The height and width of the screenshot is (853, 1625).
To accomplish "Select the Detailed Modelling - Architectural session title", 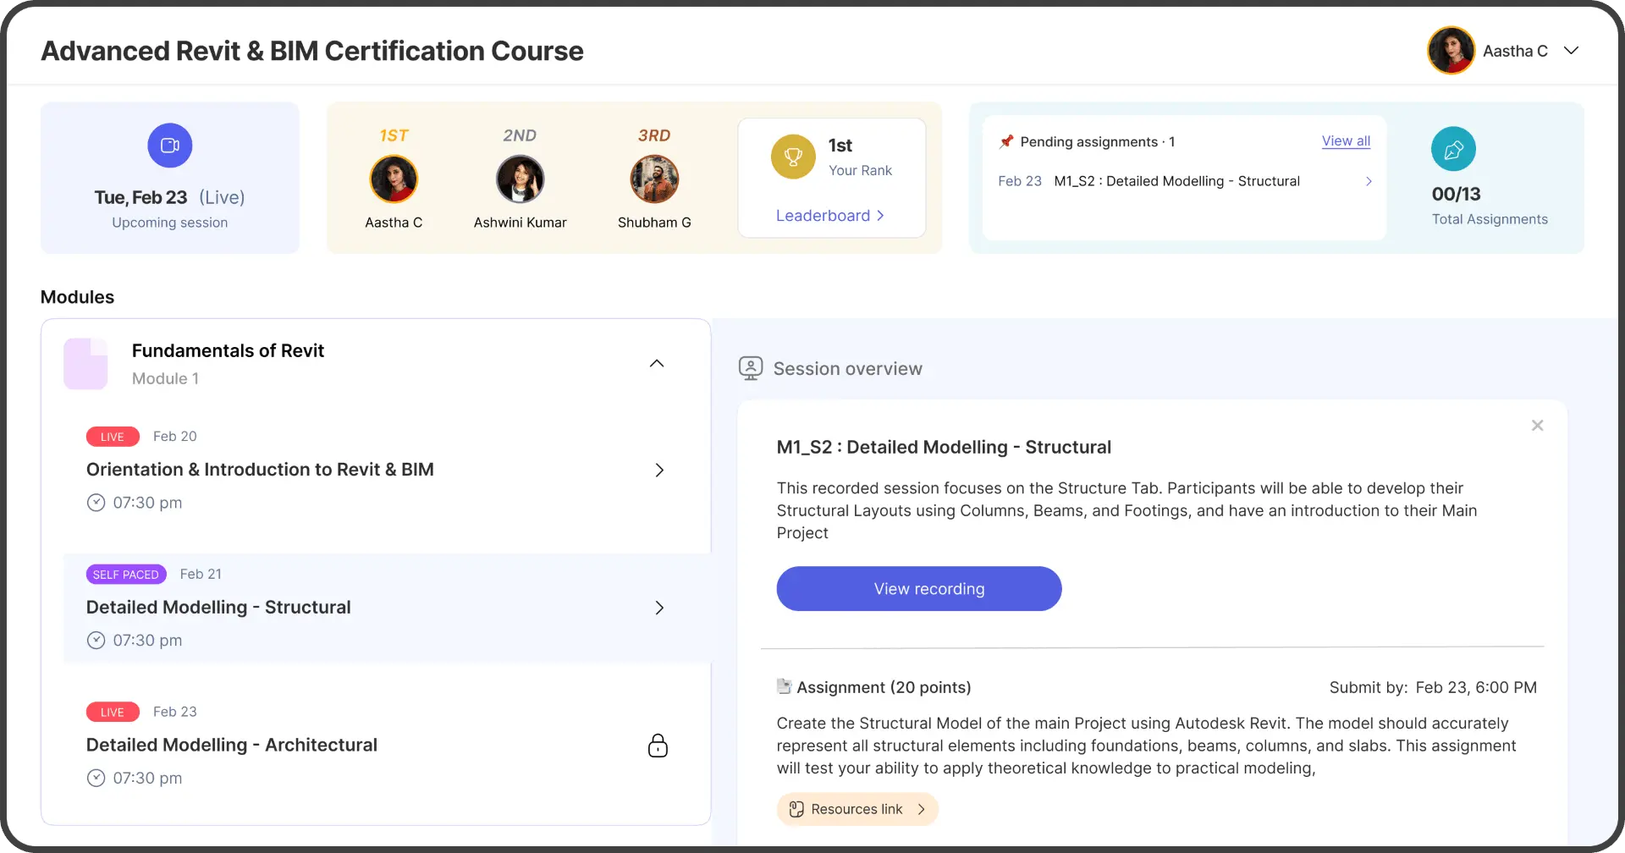I will pos(232,746).
